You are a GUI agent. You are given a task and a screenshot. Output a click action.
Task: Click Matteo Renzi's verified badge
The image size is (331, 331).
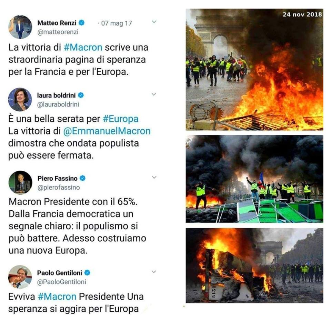coord(82,23)
